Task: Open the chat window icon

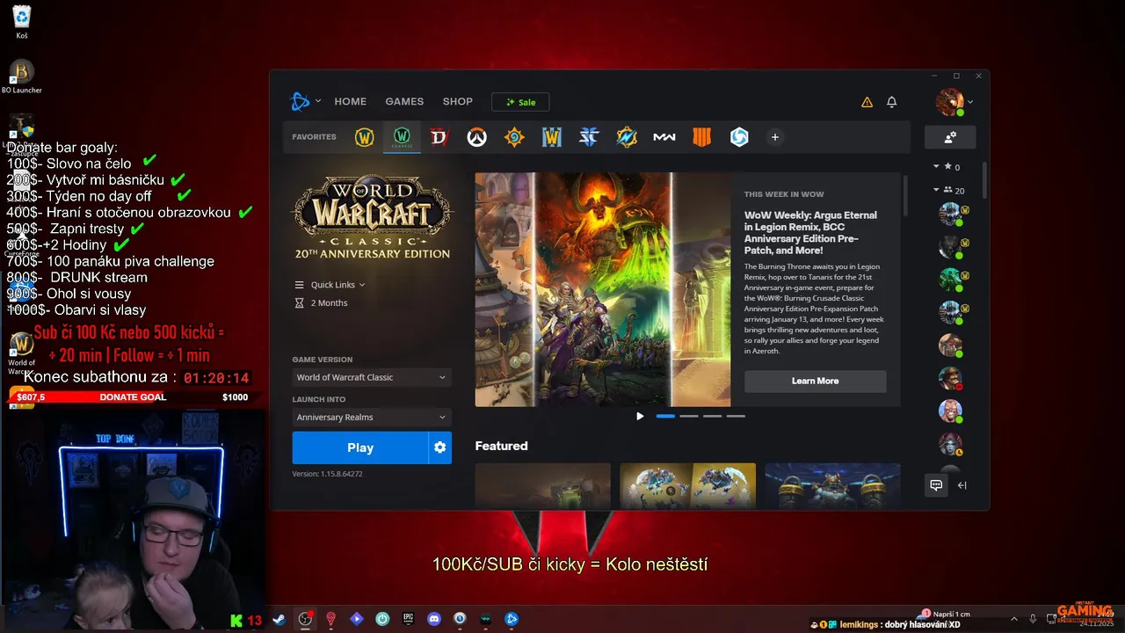Action: point(936,485)
